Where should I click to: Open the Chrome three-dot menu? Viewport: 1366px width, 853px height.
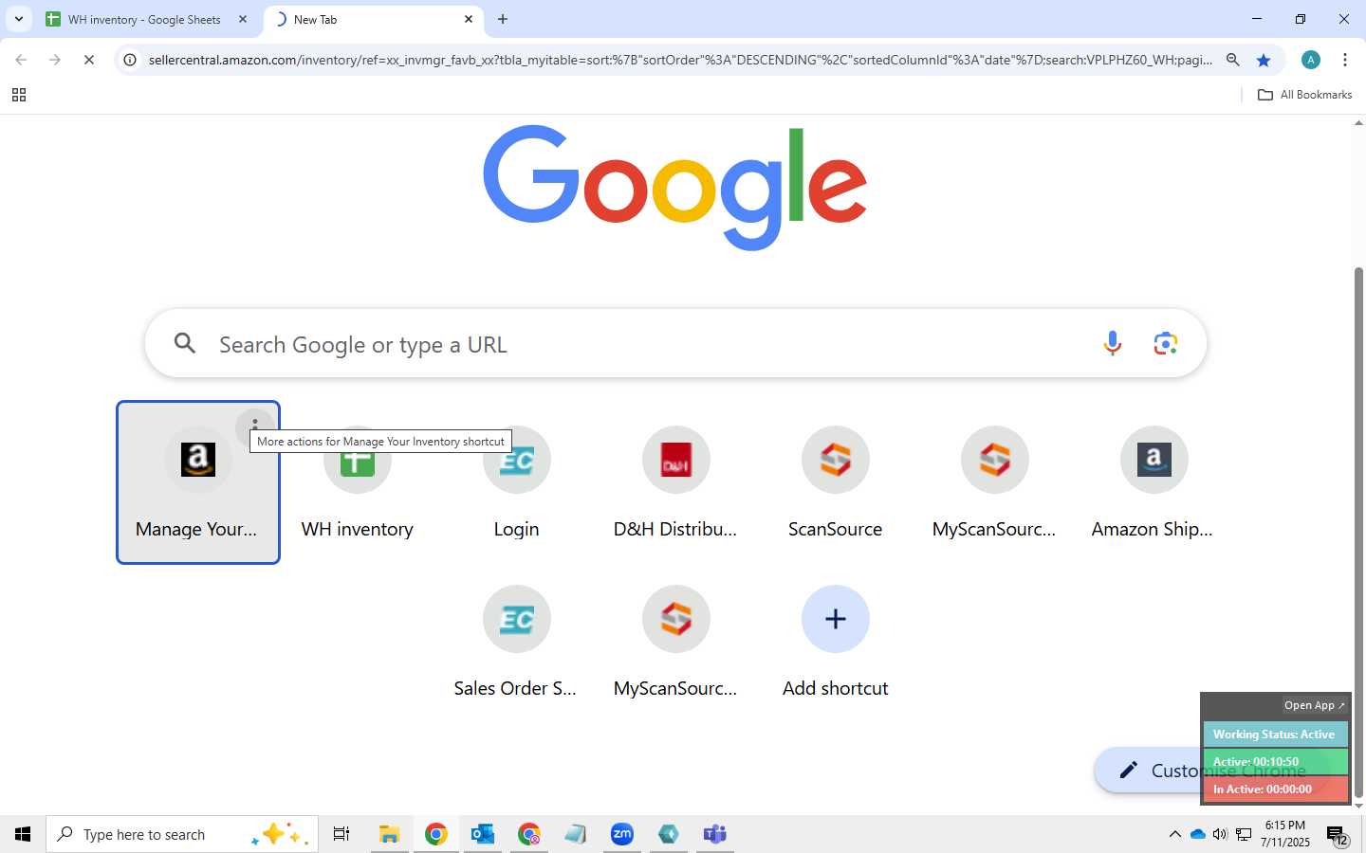(1345, 60)
